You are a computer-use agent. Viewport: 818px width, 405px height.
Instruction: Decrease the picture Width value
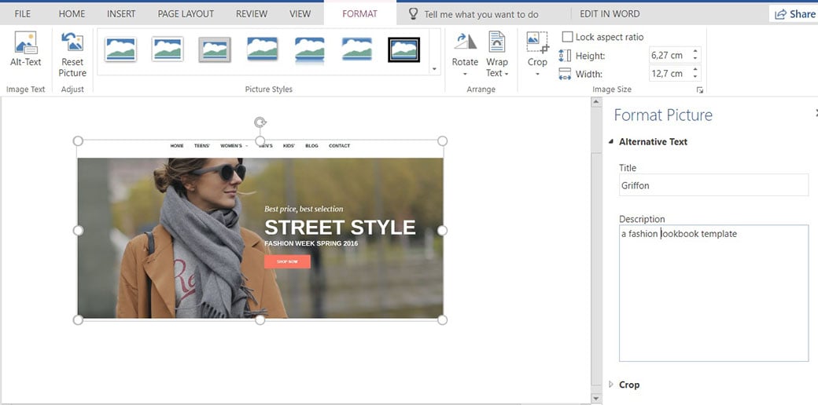[x=696, y=77]
